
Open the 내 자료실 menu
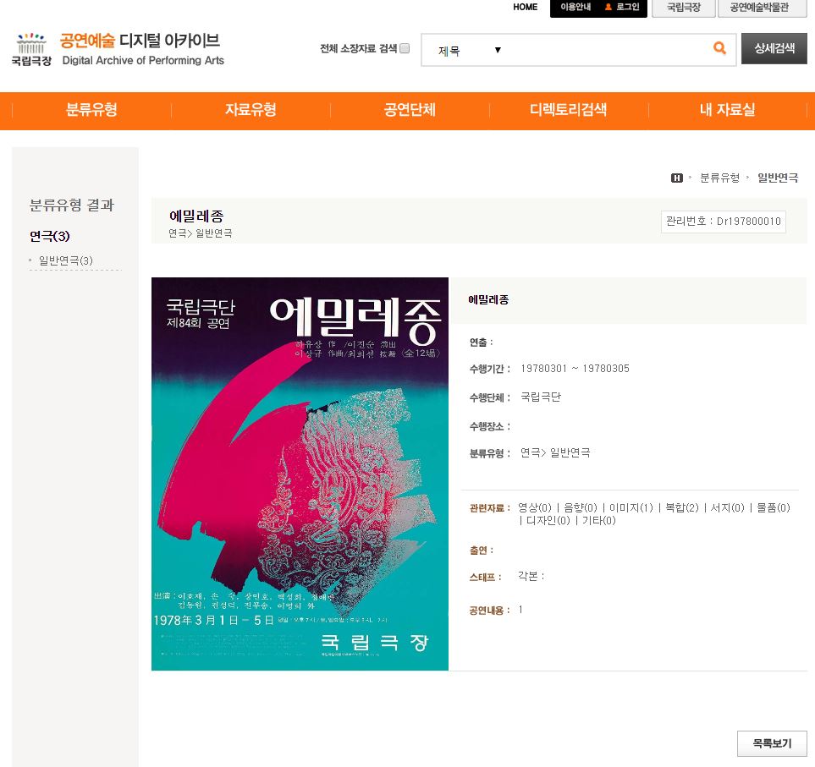coord(727,110)
